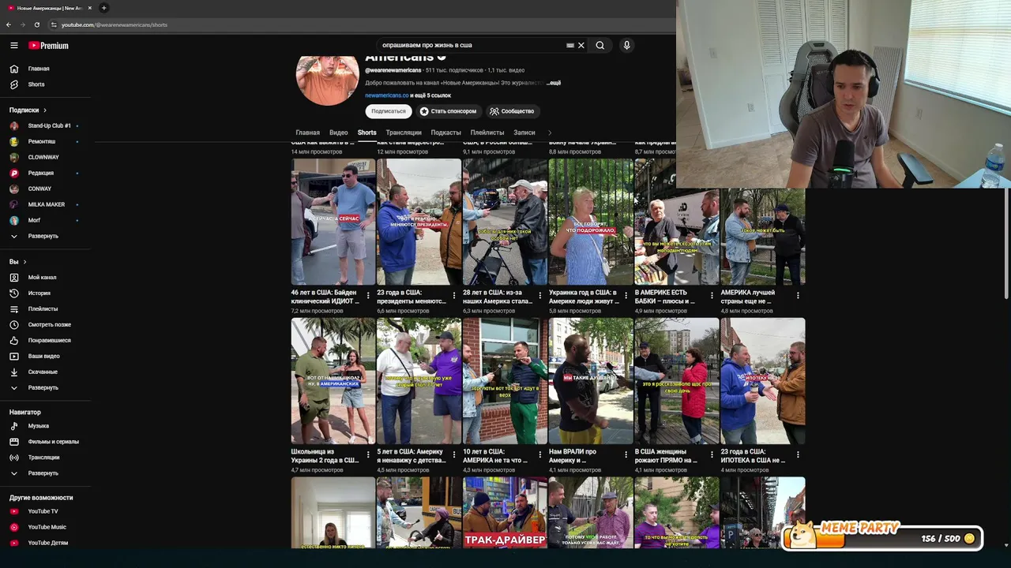Open a new browser tab

(x=103, y=8)
